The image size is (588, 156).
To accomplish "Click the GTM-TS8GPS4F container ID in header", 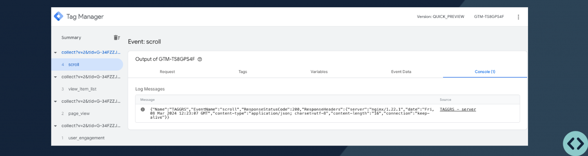I will (x=489, y=17).
